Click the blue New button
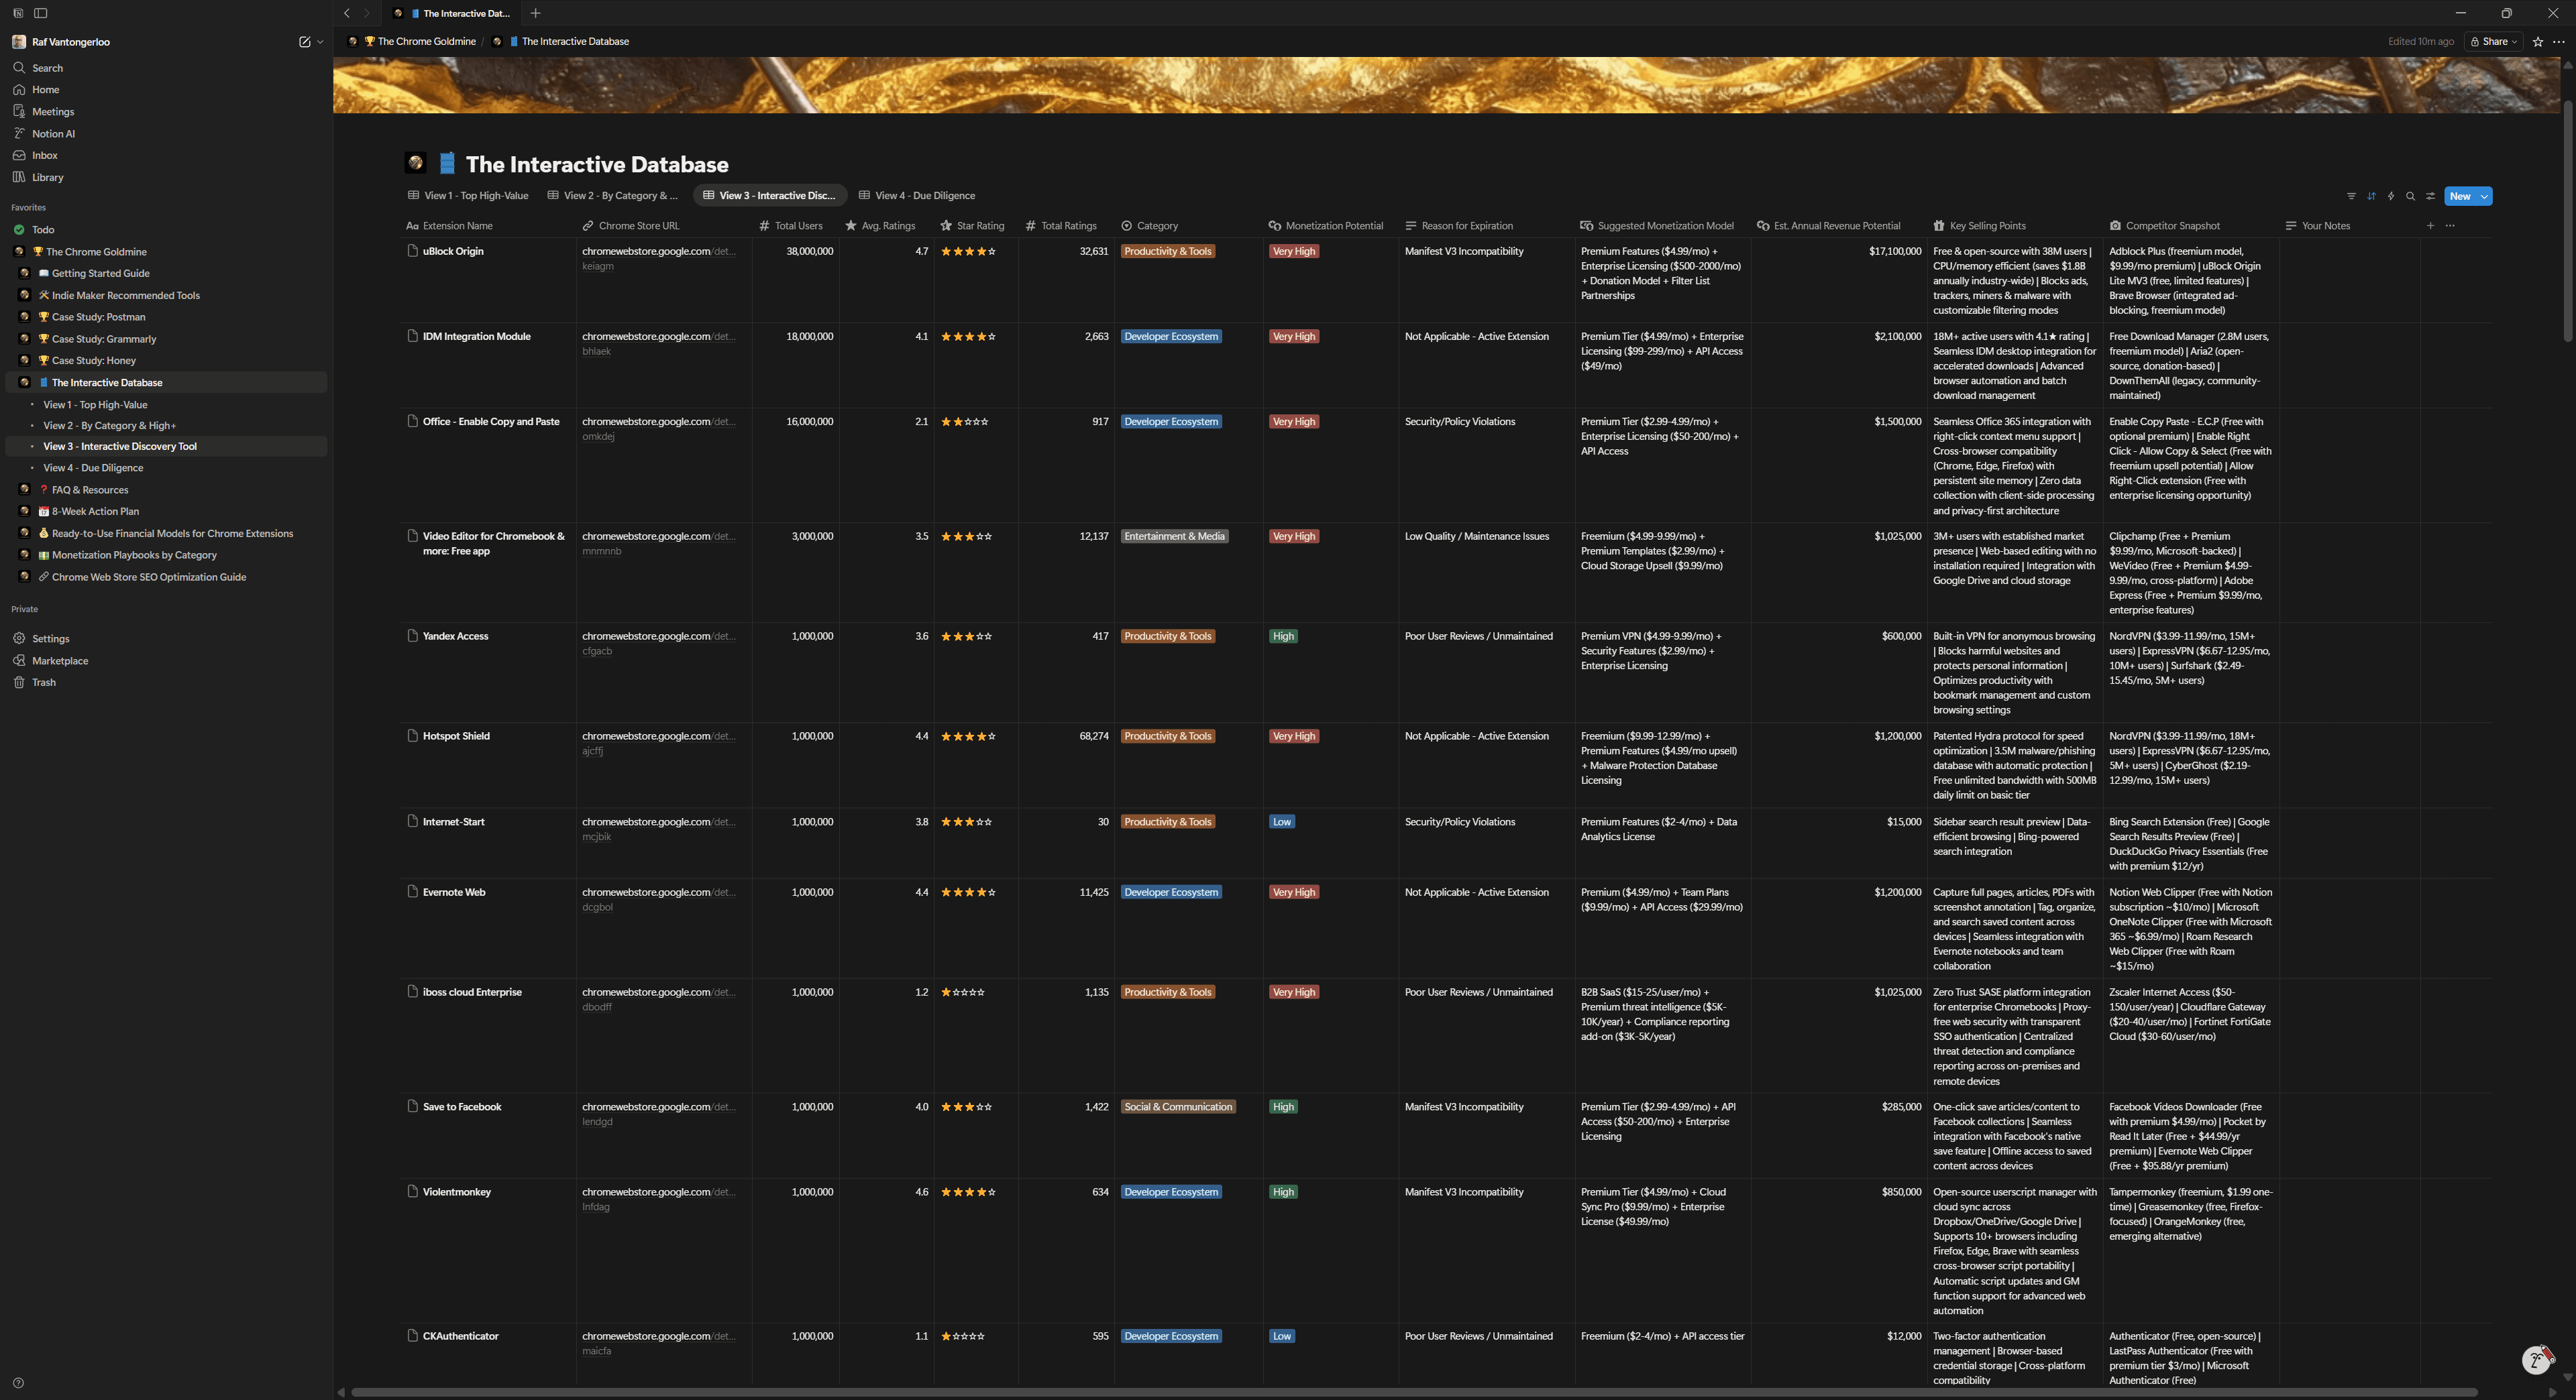Screen dimensions: 2576x1400 point(2460,197)
